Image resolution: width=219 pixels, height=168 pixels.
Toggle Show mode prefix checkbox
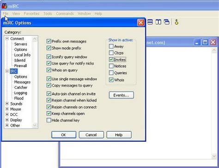[x=49, y=48]
